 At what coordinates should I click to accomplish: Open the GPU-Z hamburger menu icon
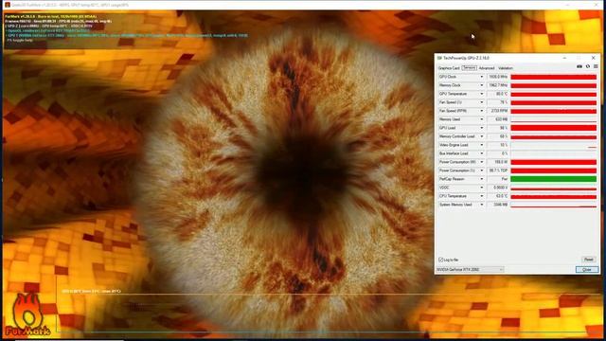pyautogui.click(x=596, y=67)
